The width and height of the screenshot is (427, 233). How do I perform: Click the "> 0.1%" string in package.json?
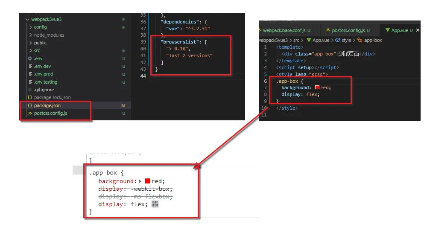tap(177, 49)
